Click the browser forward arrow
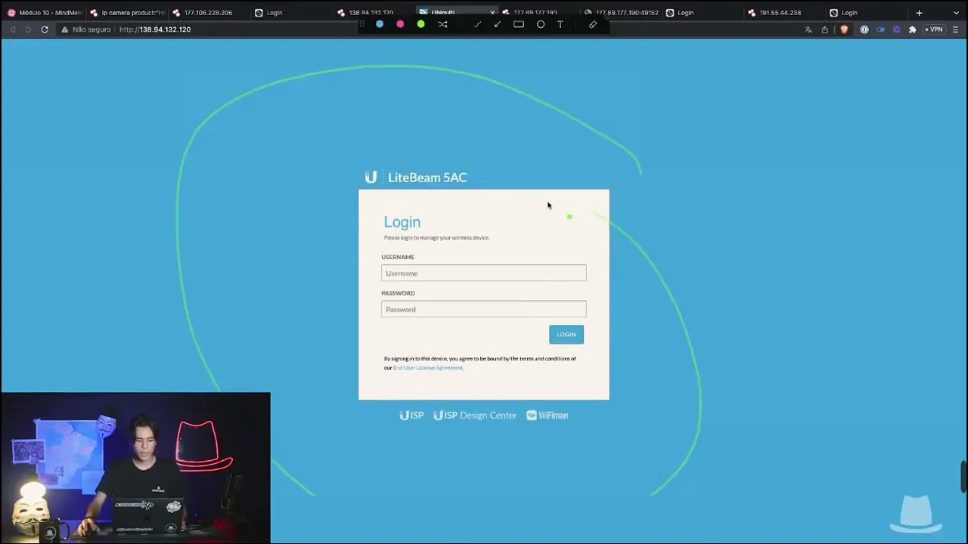 tap(29, 29)
